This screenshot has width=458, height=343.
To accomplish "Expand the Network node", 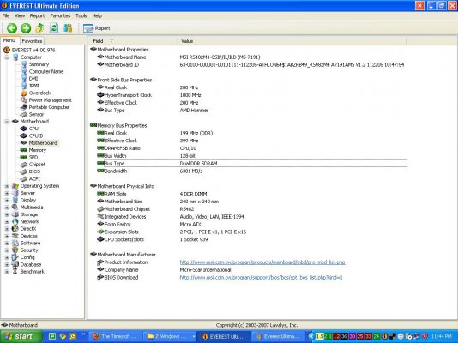I will [7, 221].
